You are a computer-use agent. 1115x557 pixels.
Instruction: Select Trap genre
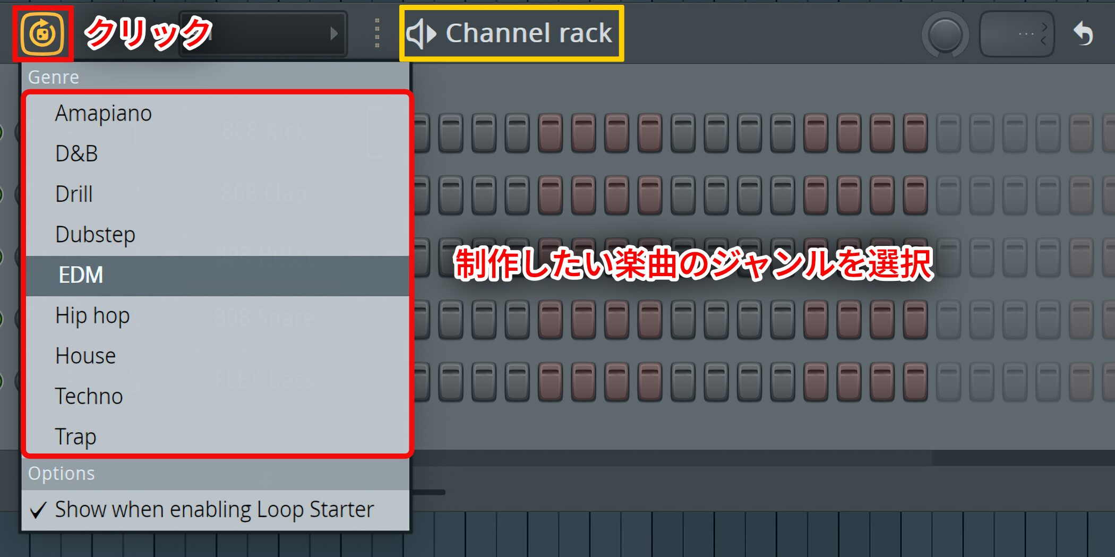218,436
